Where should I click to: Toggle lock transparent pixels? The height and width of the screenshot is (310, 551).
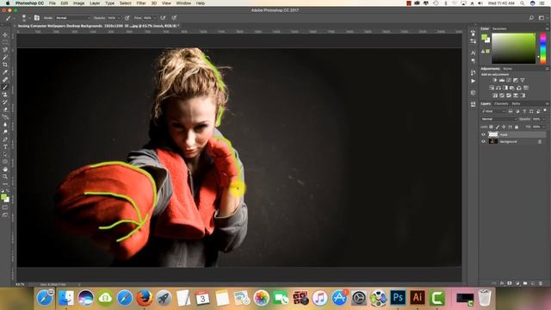[x=492, y=127]
